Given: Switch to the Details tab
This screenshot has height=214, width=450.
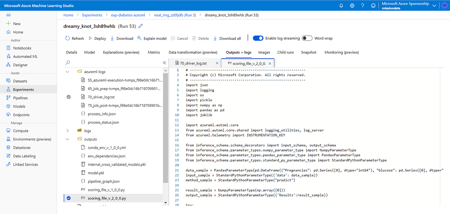Looking at the screenshot, I should [x=72, y=52].
